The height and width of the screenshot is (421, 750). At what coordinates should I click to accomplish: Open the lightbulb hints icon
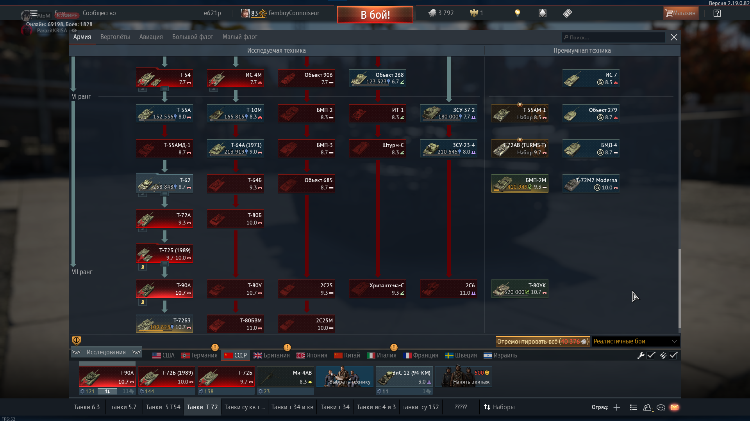click(x=518, y=13)
